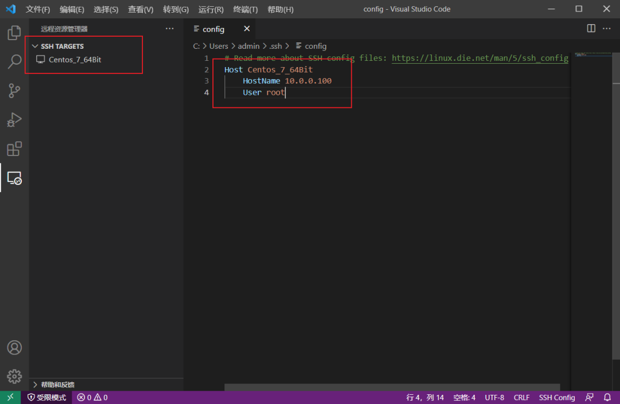Image resolution: width=620 pixels, height=404 pixels.
Task: Open the 选择(S) menu
Action: [106, 9]
